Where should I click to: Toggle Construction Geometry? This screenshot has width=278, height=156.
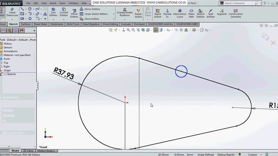click(235, 13)
